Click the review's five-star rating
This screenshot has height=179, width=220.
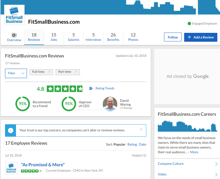(30, 171)
